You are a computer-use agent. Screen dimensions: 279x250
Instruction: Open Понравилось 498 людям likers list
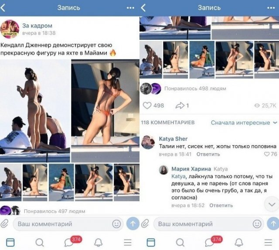coord(195,89)
